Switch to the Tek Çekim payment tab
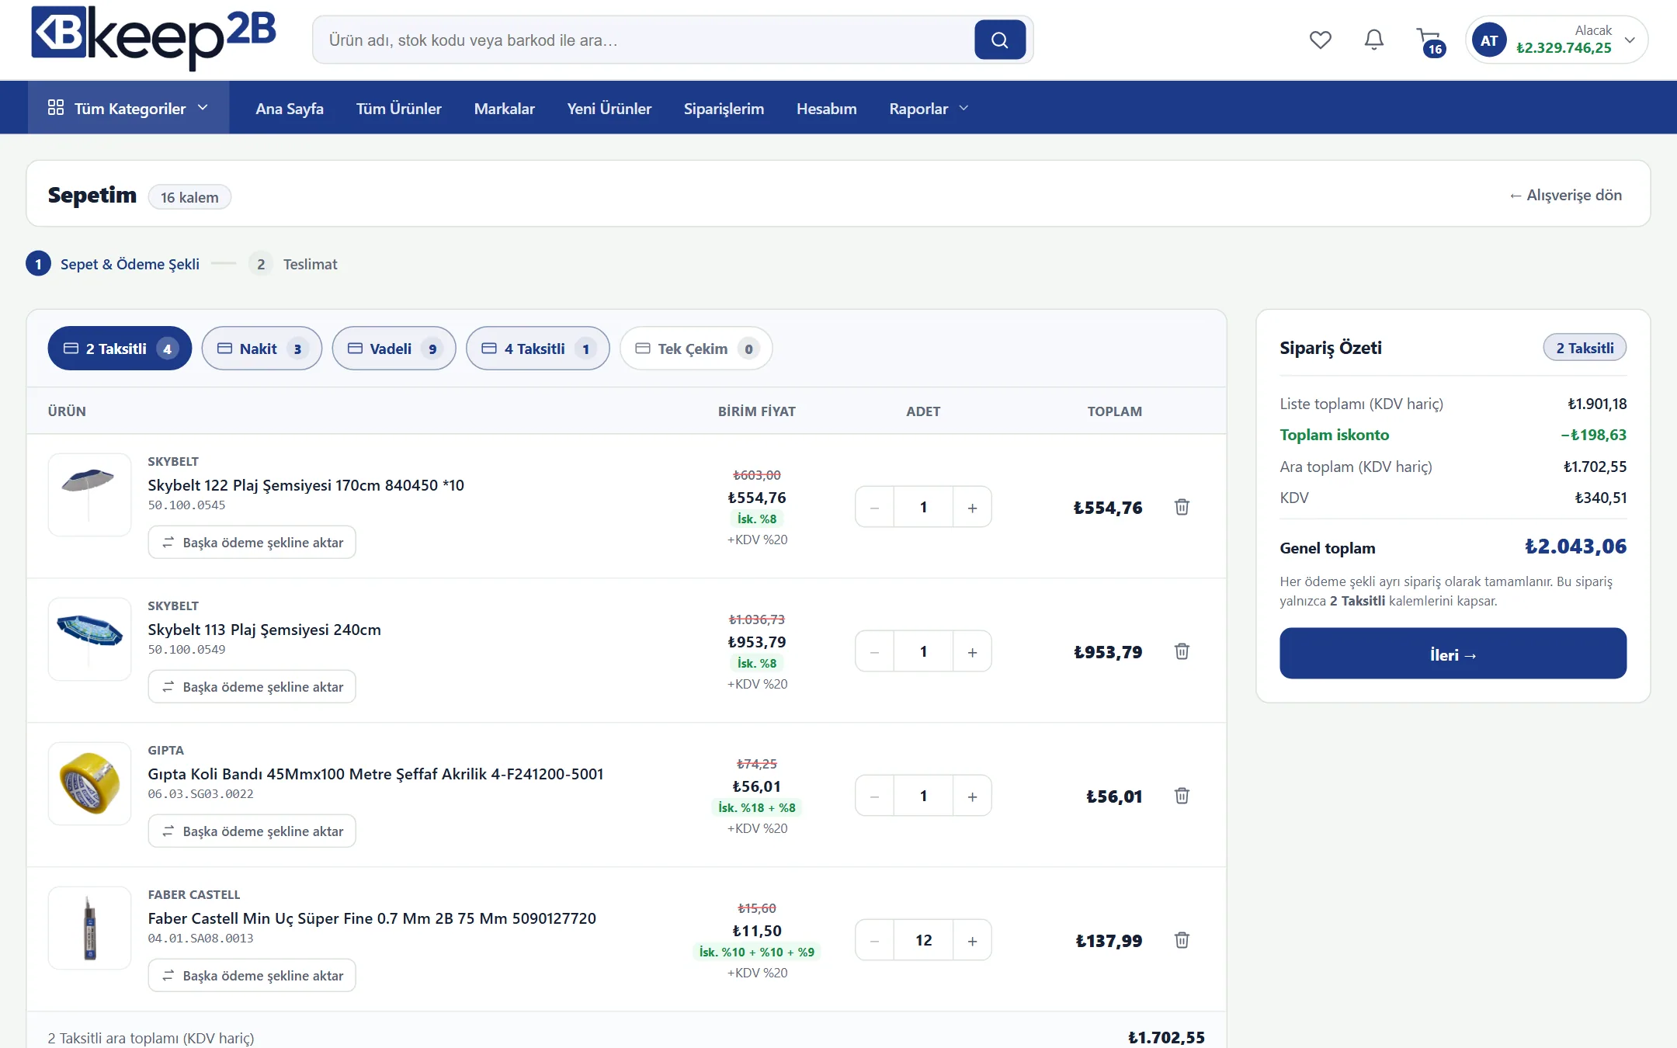 [696, 349]
